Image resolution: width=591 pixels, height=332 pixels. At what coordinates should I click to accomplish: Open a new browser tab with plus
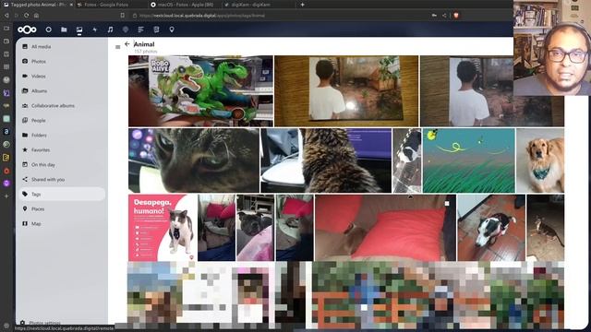[302, 5]
